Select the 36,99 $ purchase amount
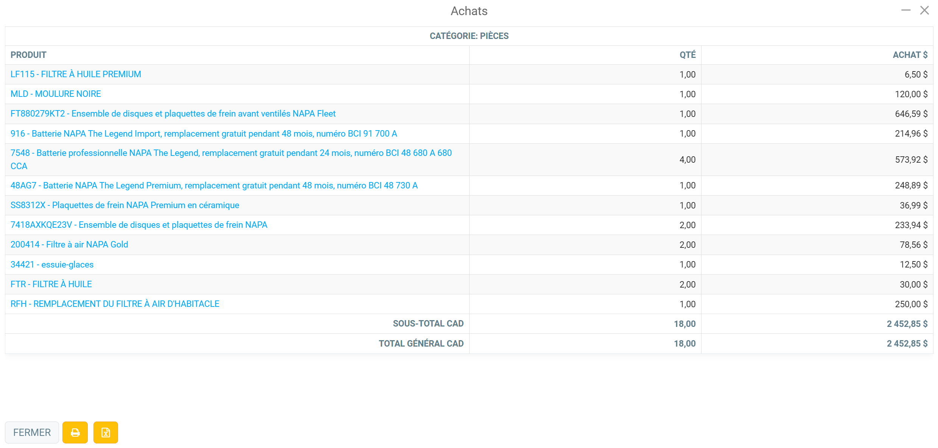 [x=913, y=205]
